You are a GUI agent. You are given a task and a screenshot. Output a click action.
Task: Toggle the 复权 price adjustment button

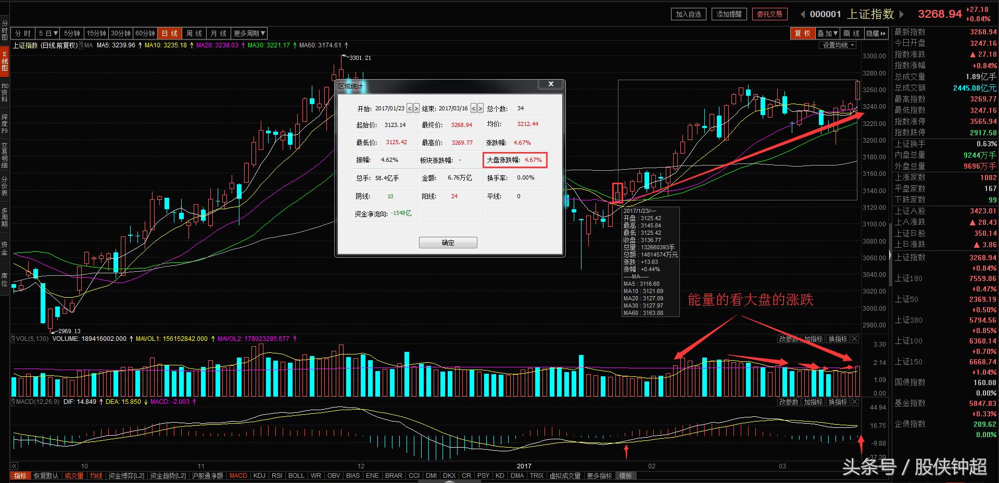point(802,33)
